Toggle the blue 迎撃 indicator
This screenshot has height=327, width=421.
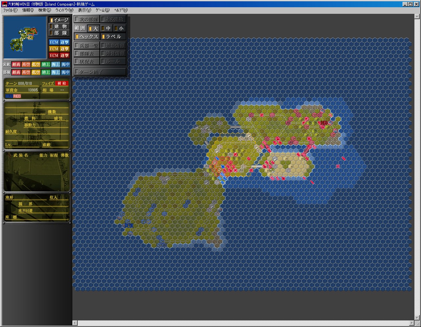pyautogui.click(x=64, y=42)
